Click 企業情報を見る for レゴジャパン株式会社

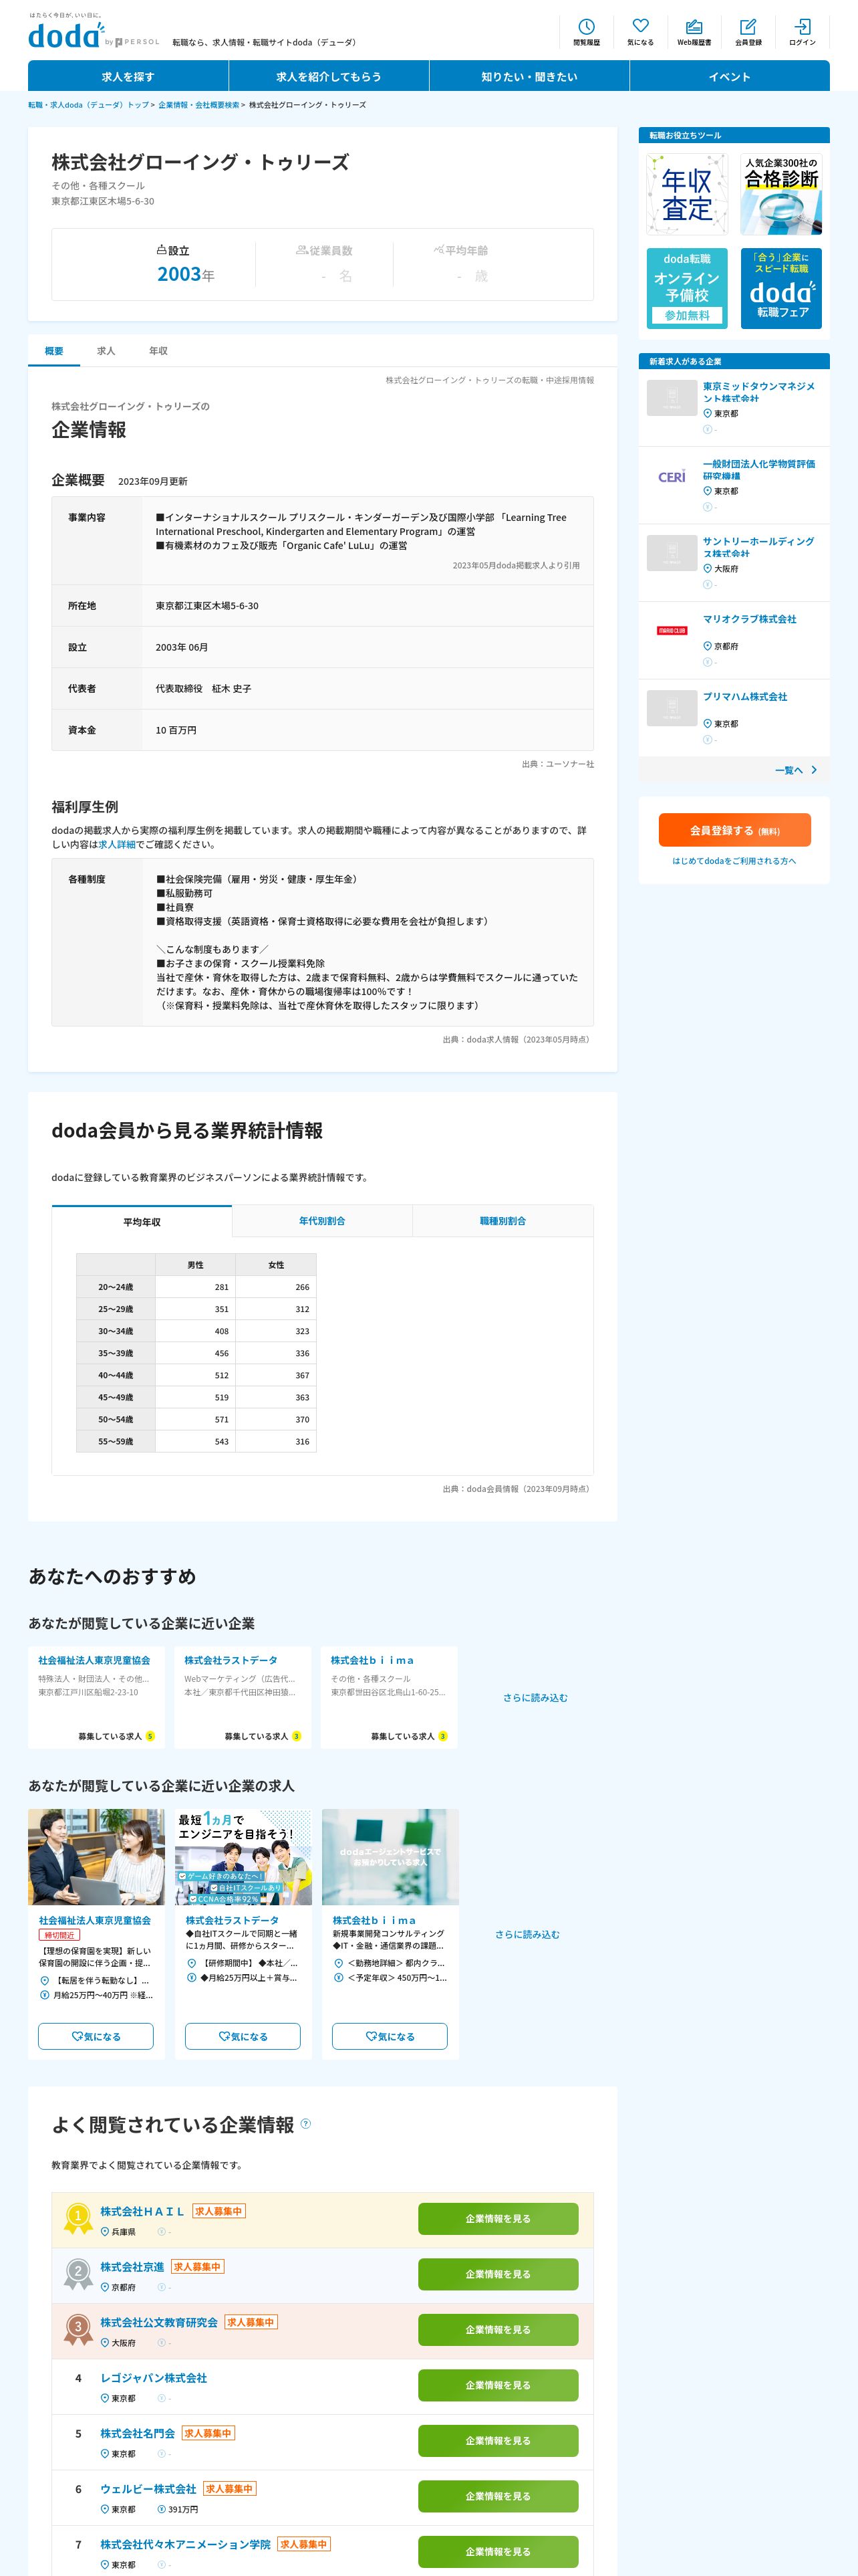point(497,2385)
